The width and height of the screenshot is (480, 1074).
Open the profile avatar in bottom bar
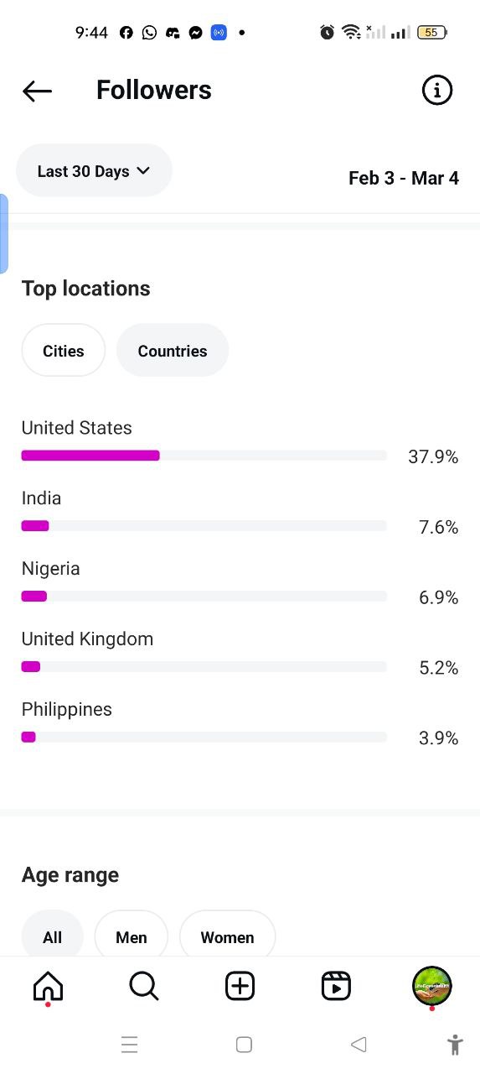pos(432,986)
